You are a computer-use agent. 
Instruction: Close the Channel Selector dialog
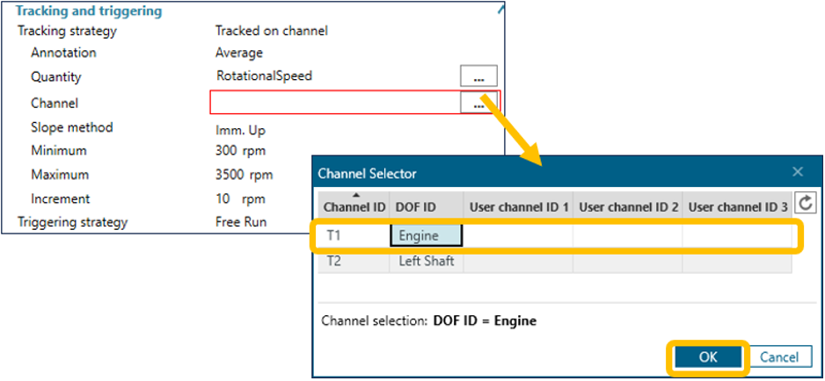pos(798,173)
